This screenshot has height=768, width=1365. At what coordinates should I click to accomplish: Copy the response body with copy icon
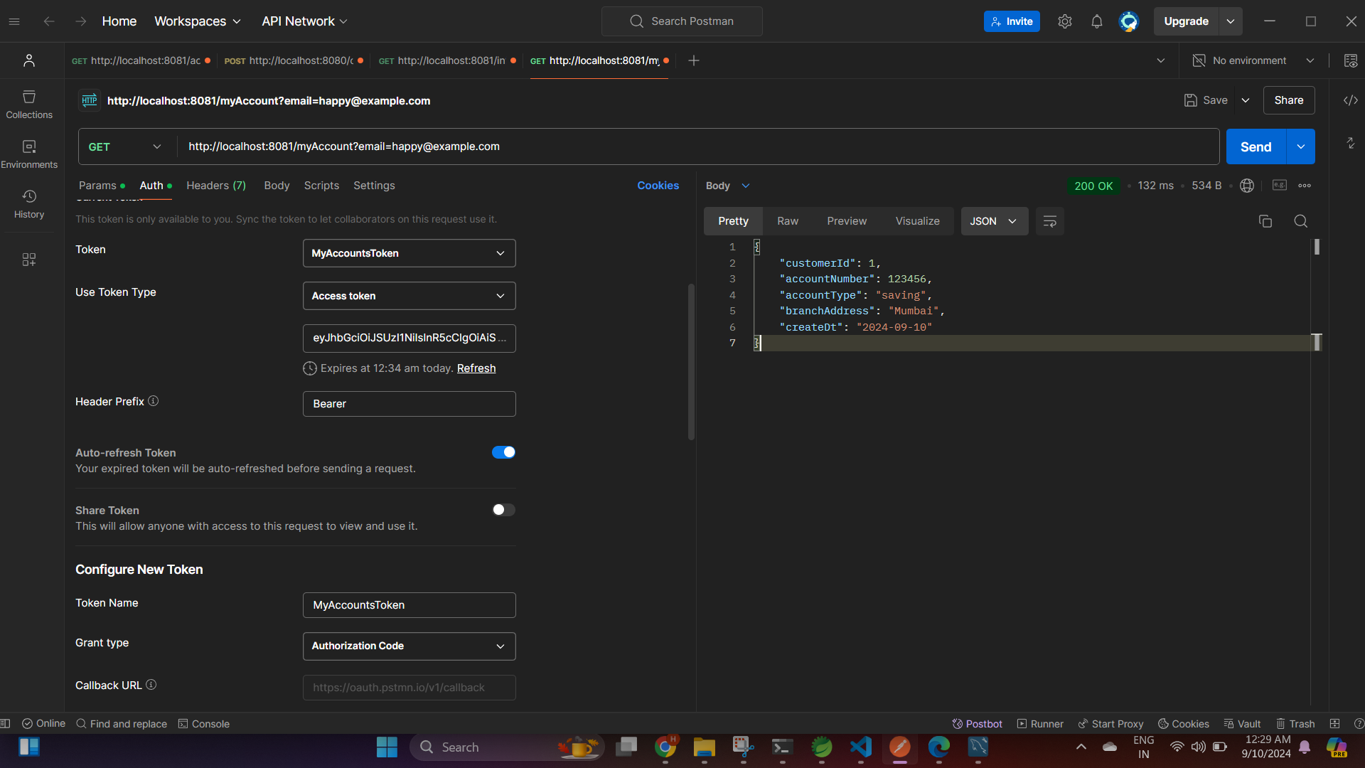1265,221
